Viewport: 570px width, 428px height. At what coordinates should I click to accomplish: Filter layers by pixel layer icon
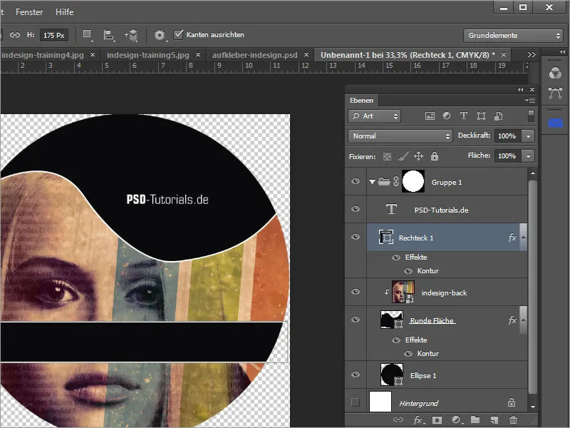430,116
